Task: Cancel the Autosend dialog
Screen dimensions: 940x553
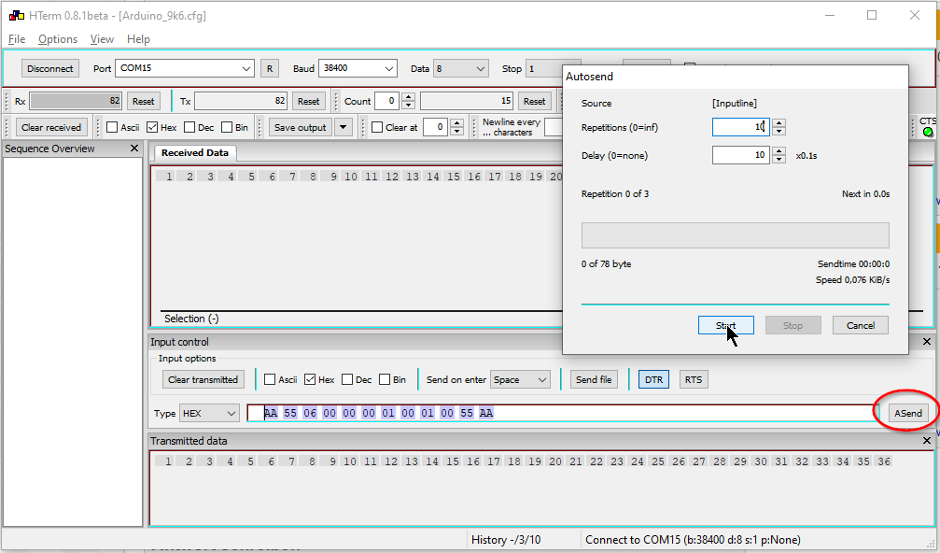Action: tap(861, 325)
